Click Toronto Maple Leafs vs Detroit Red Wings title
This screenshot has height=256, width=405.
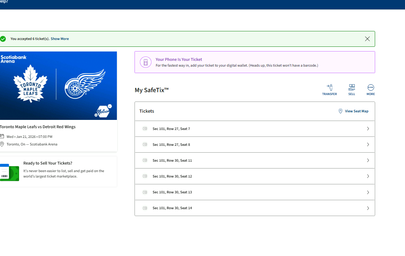(x=38, y=127)
